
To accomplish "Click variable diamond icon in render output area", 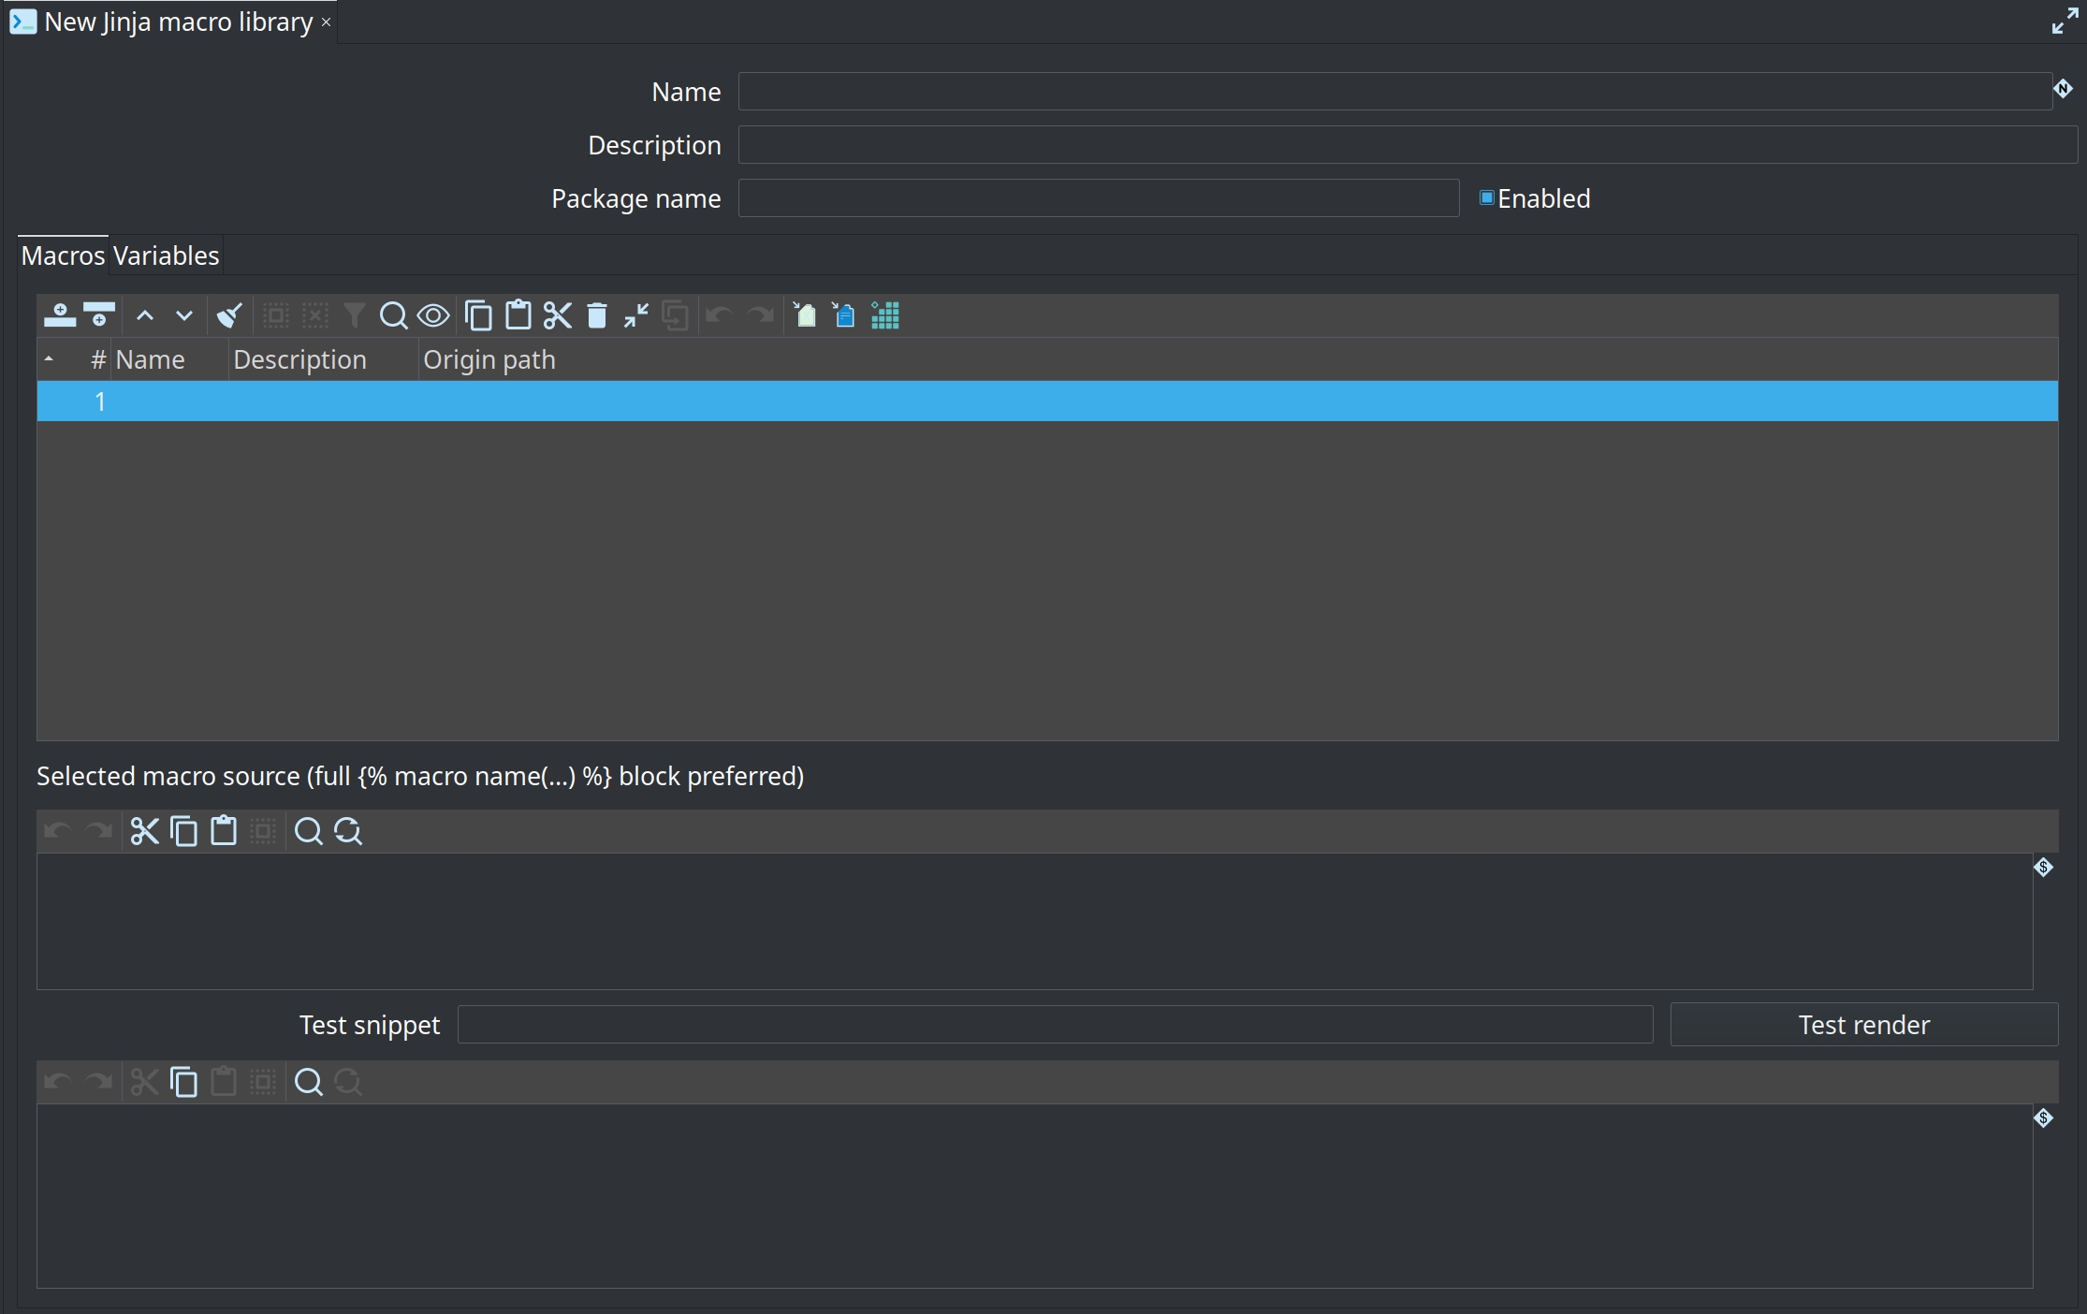I will pos(2043,1118).
